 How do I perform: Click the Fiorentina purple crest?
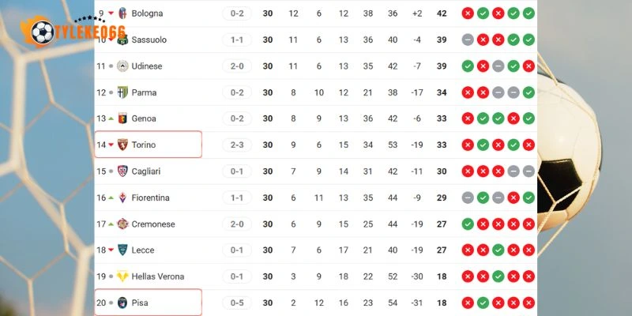(x=122, y=197)
